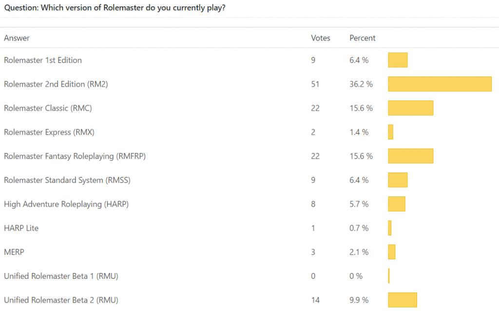Click the Rolemaster Express (RMX) answer label
Image resolution: width=499 pixels, height=311 pixels.
tap(49, 132)
